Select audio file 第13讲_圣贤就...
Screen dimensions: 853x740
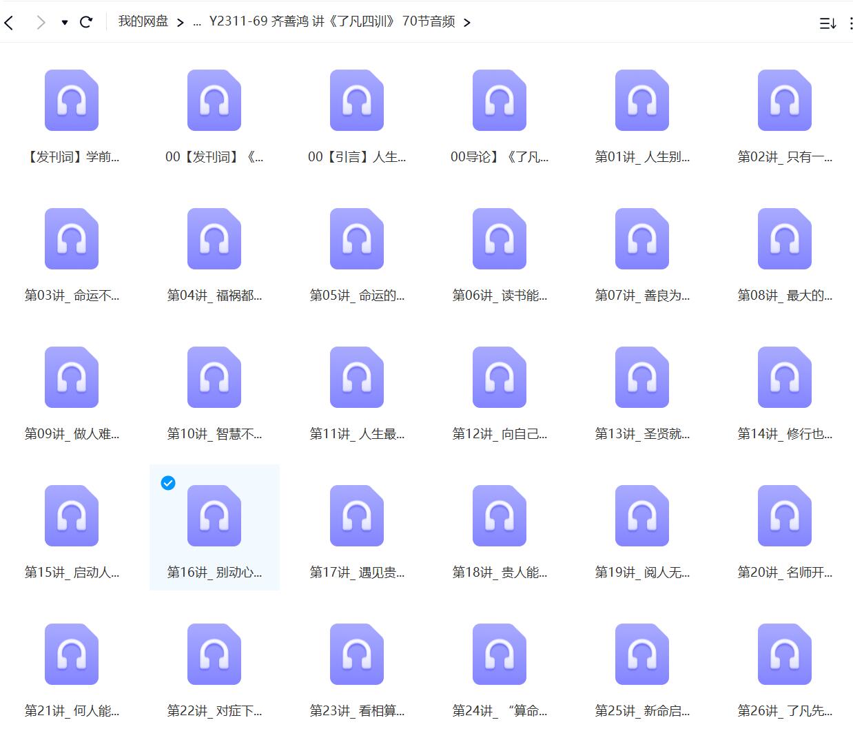tap(641, 378)
